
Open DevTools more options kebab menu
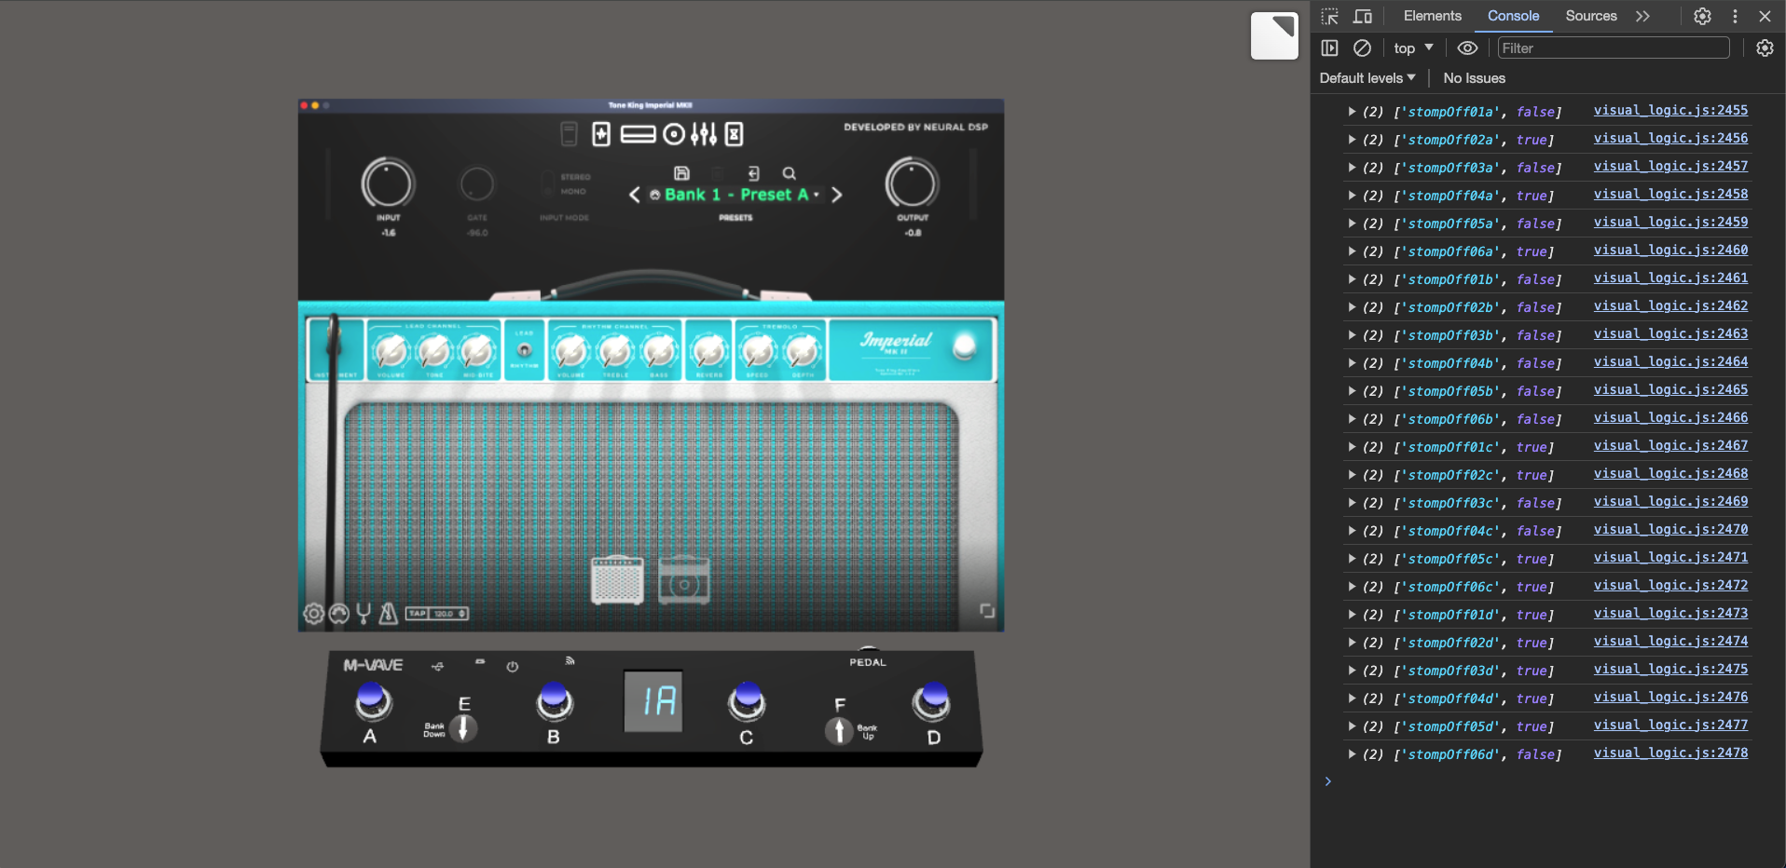tap(1735, 17)
